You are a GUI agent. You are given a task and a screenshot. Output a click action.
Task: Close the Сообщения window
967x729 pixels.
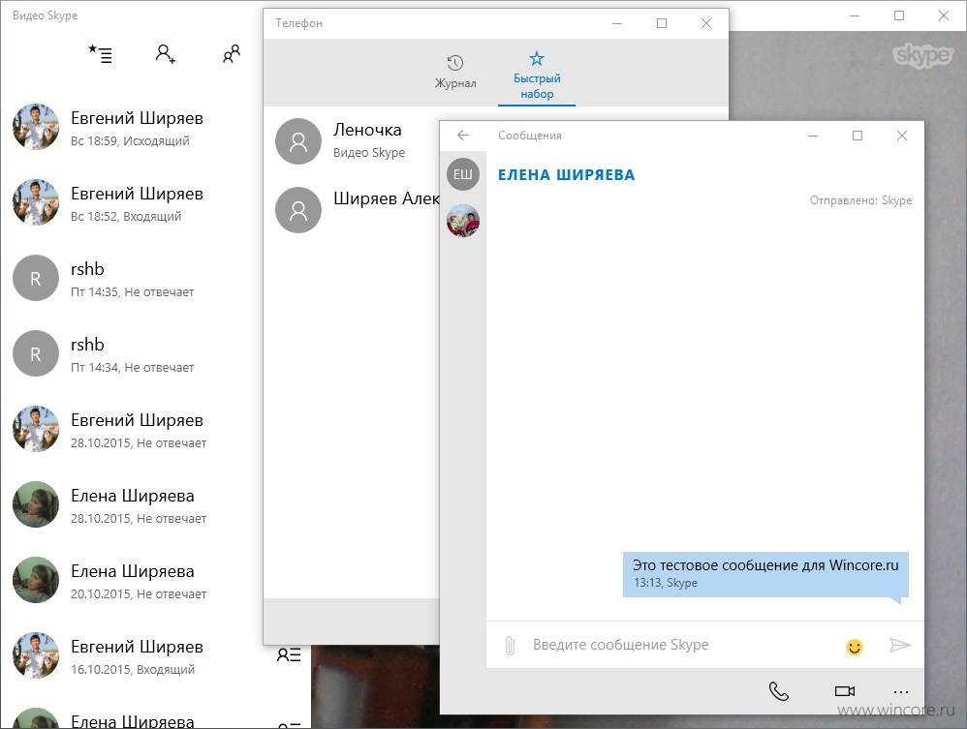coord(902,136)
